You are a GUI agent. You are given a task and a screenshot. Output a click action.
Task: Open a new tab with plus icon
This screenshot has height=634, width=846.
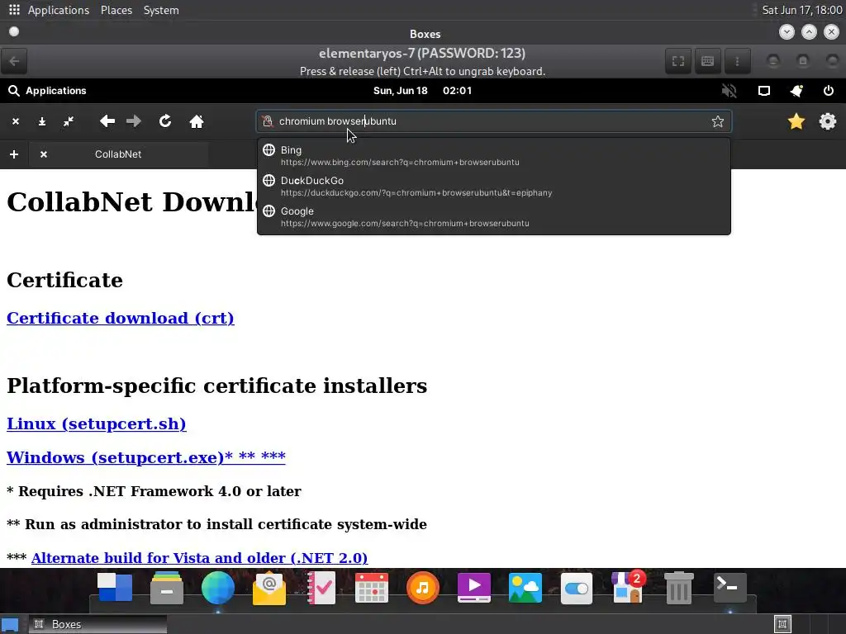click(x=14, y=154)
